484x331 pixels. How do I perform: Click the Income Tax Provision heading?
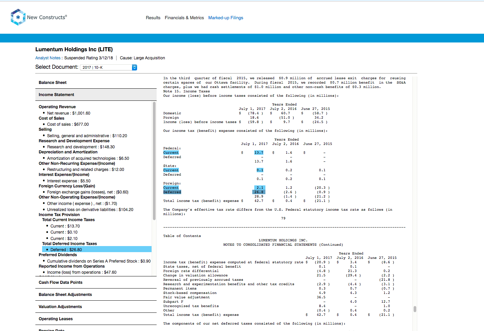59,215
